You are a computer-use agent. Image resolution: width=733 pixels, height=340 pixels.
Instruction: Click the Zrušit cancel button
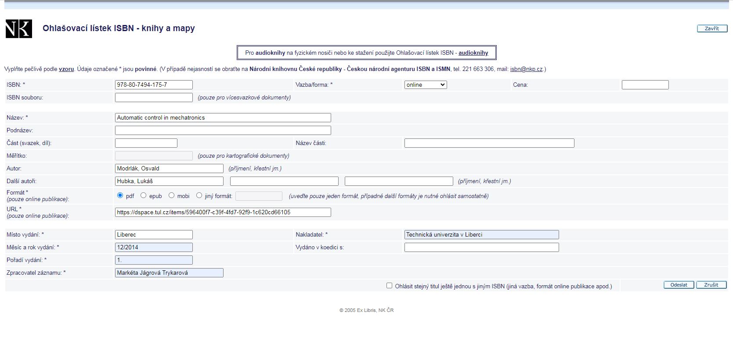click(711, 285)
